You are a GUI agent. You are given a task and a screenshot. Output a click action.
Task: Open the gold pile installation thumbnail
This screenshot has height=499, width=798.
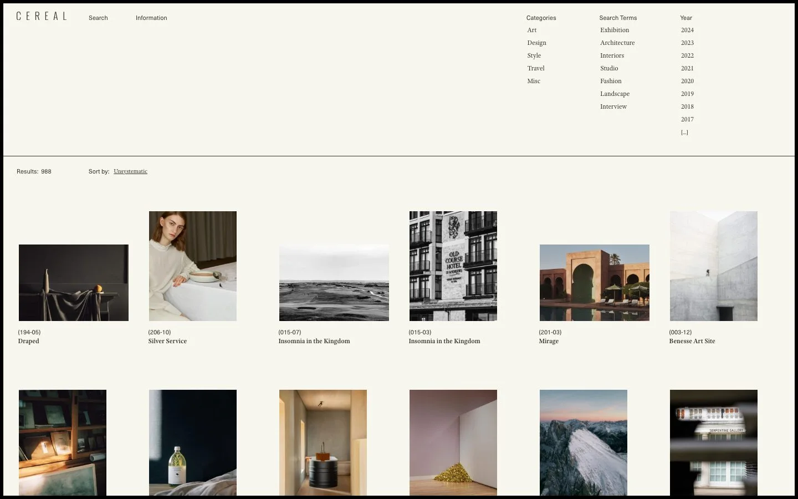coord(453,442)
